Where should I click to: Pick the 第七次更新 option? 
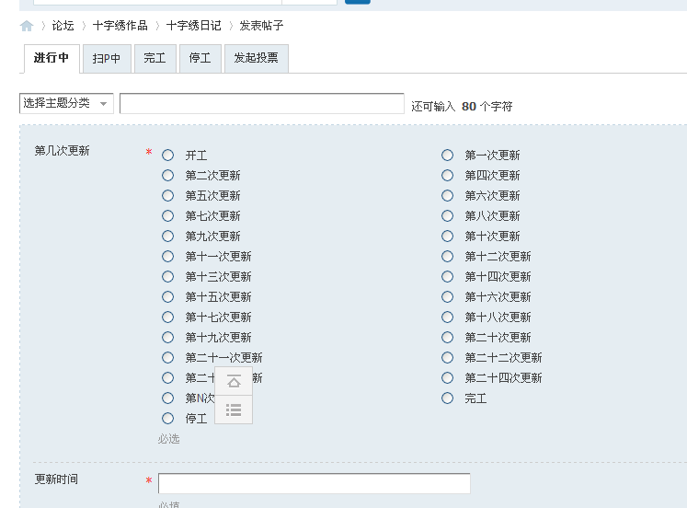[x=167, y=215]
